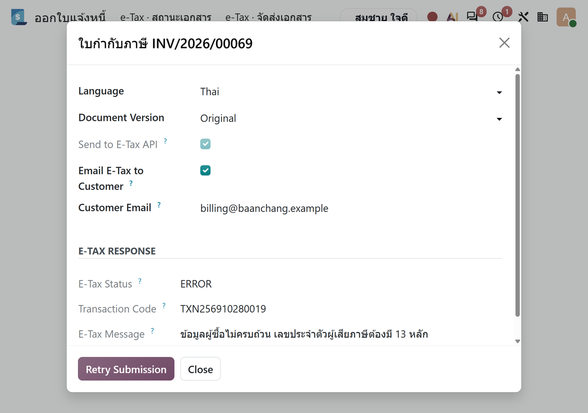Show help tooltip for Customer Email

tap(159, 205)
